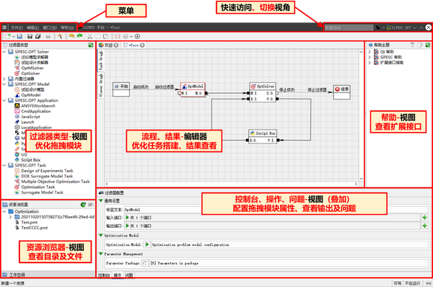
Task: Click the green icon in help panel header
Action: [428, 45]
